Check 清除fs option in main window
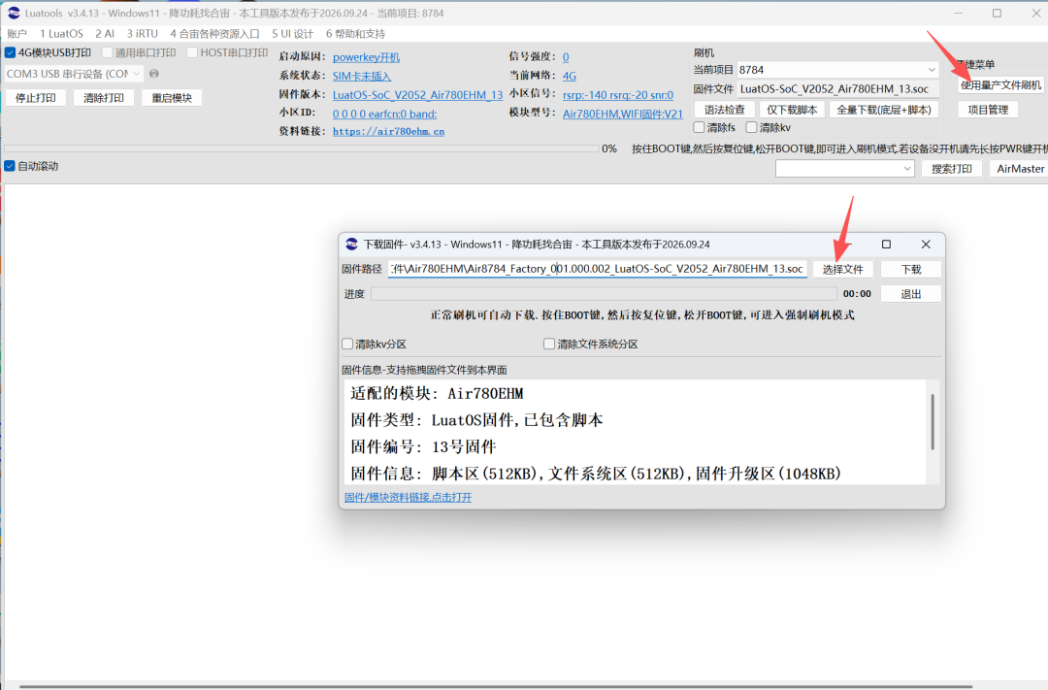Viewport: 1048px width, 690px height. tap(699, 127)
